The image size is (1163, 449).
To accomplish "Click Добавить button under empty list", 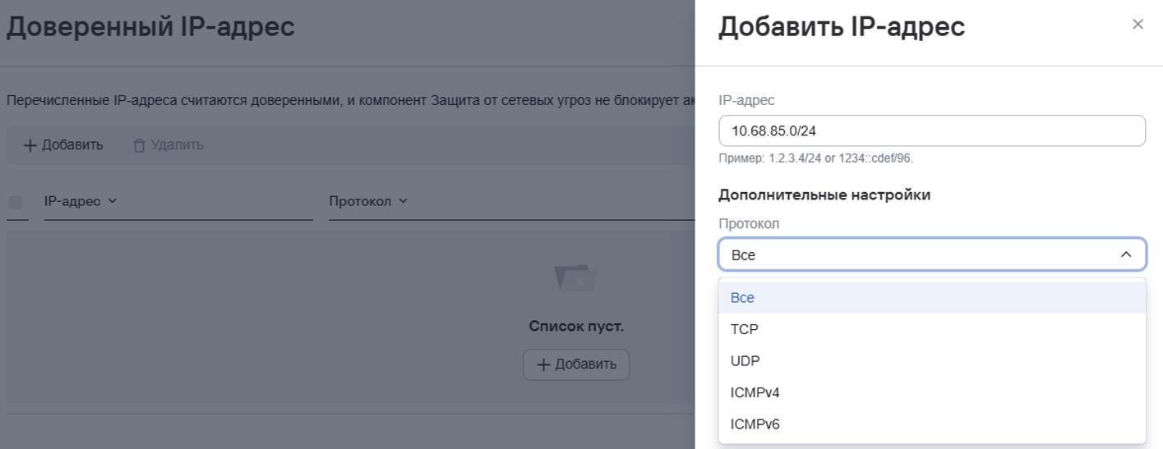I will (576, 364).
